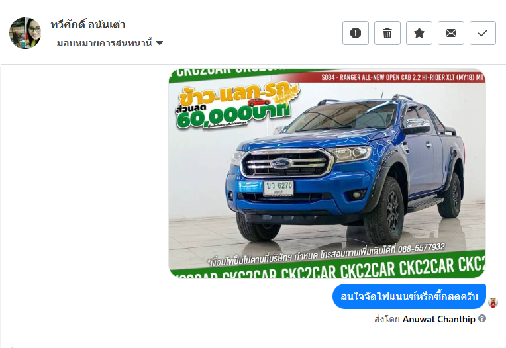
Task: Expand the มอบหมายการสนทนานี้ dropdown arrow
Action: [x=160, y=43]
